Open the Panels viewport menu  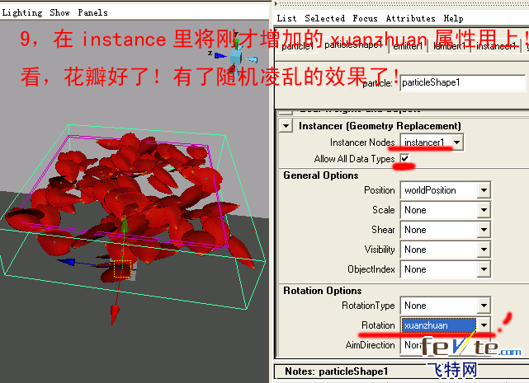(x=92, y=13)
